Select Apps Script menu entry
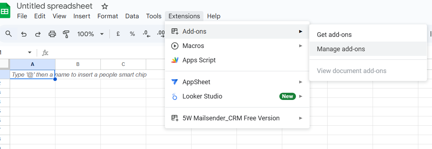The height and width of the screenshot is (149, 432). click(x=237, y=60)
